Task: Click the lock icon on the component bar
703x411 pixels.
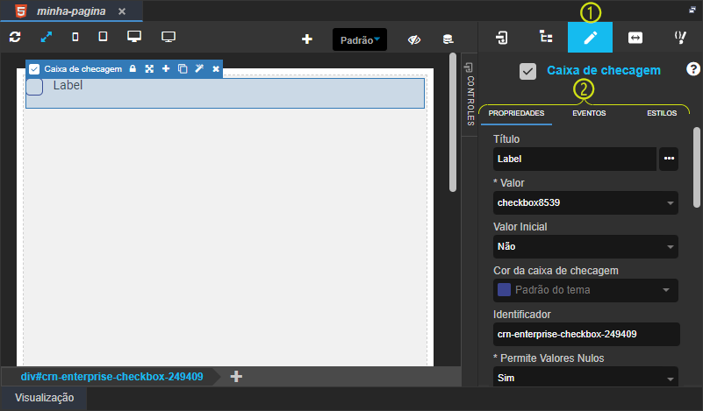Action: 133,69
